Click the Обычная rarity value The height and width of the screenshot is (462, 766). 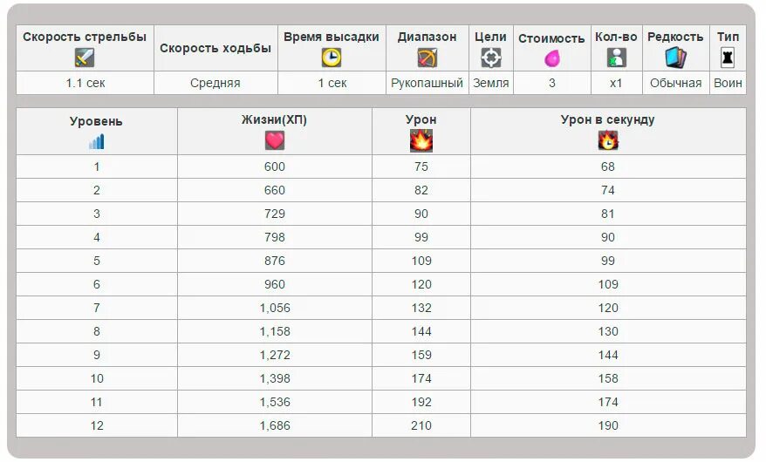click(x=675, y=83)
